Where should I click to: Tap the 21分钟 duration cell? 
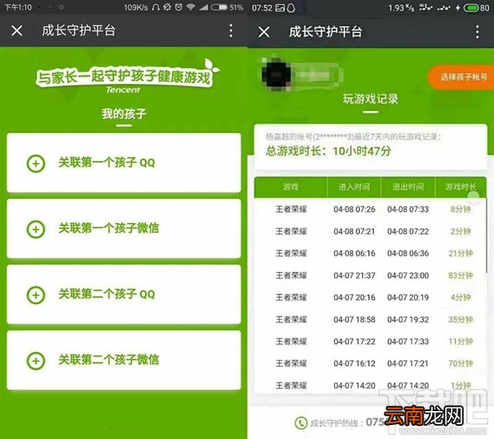coord(460,253)
